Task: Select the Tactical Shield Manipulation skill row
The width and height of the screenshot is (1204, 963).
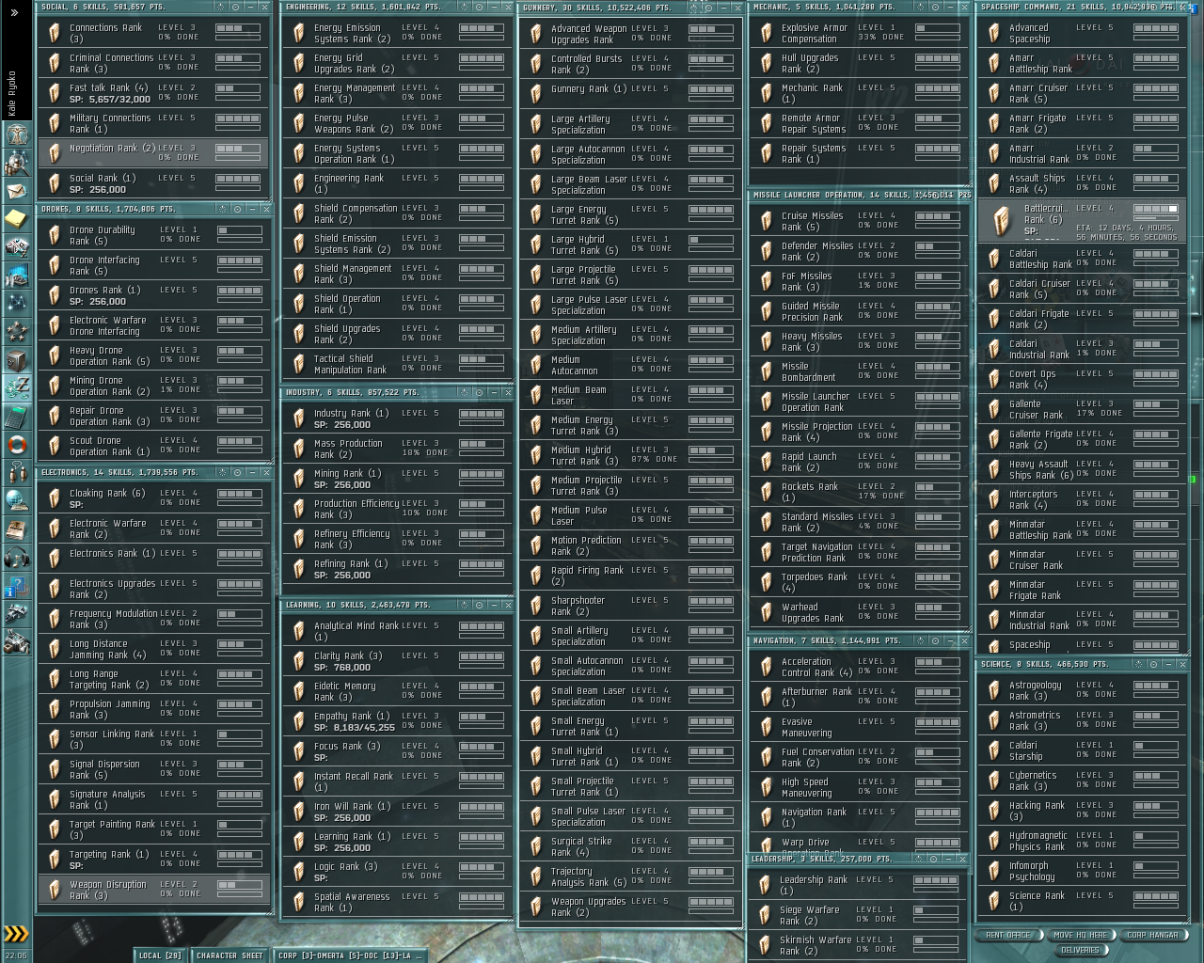Action: click(x=398, y=364)
